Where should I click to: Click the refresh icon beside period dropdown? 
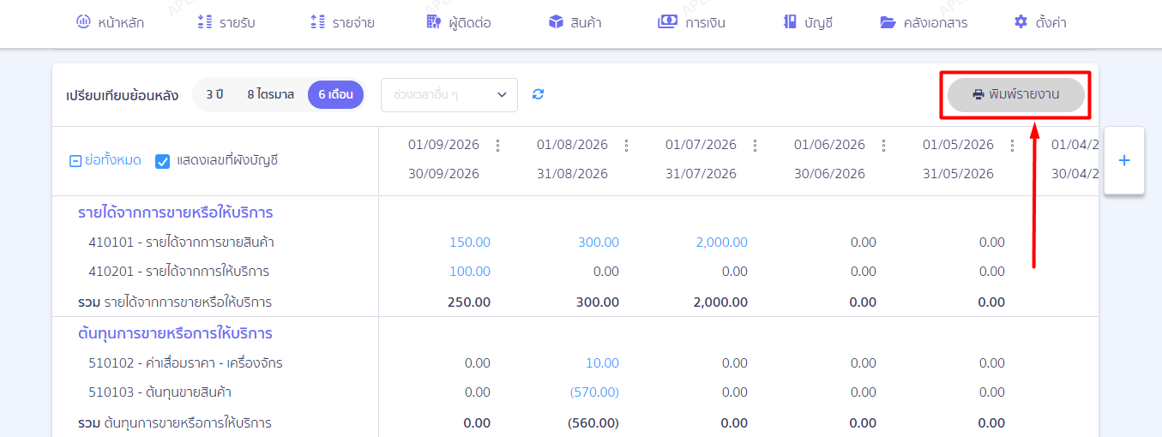pos(538,94)
